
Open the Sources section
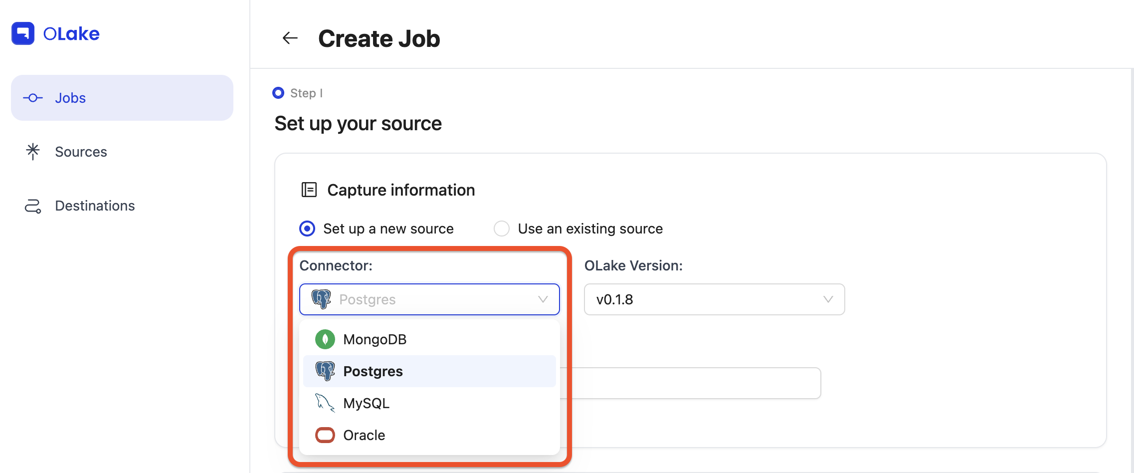pos(122,152)
